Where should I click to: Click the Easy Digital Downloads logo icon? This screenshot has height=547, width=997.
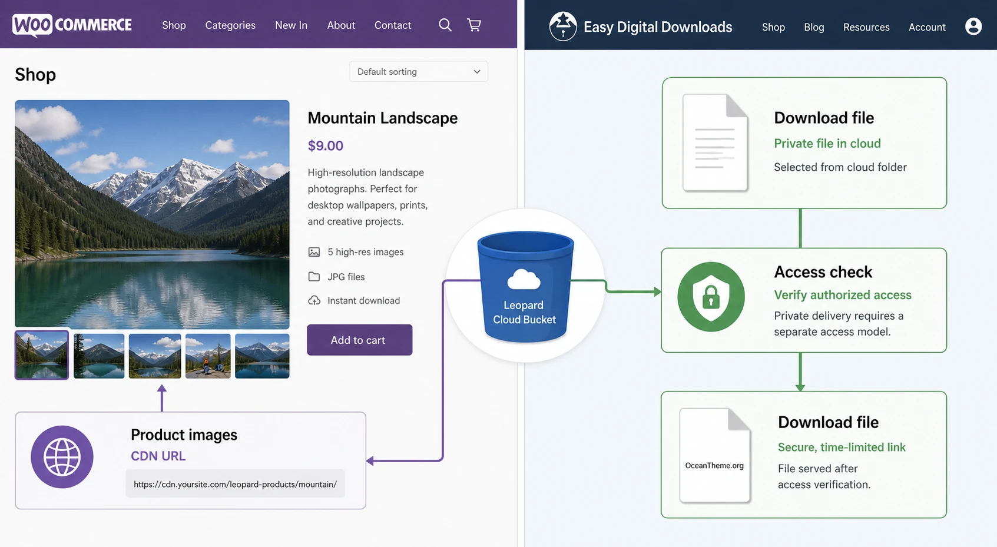click(x=563, y=26)
